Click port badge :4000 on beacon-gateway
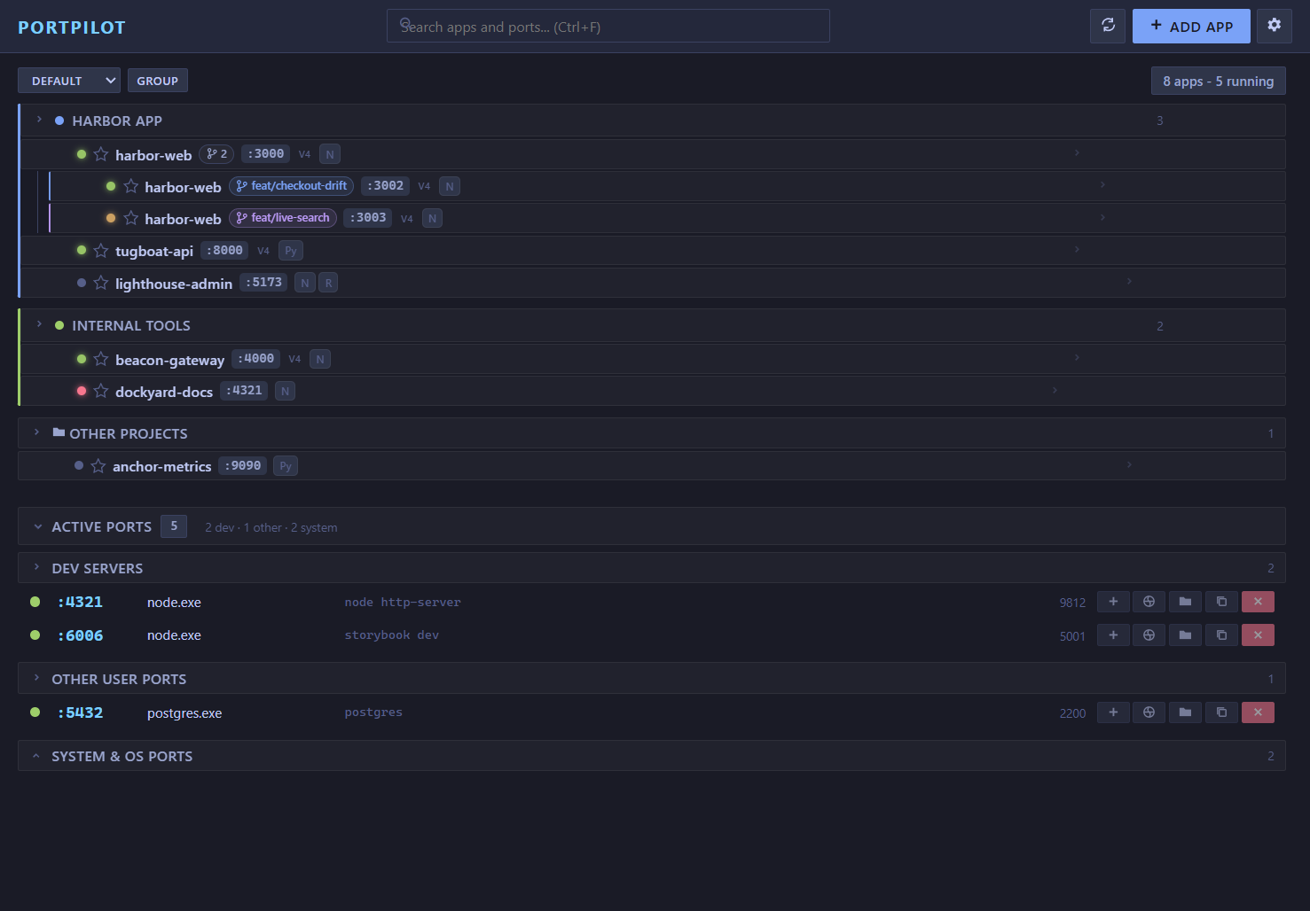 pyautogui.click(x=256, y=359)
